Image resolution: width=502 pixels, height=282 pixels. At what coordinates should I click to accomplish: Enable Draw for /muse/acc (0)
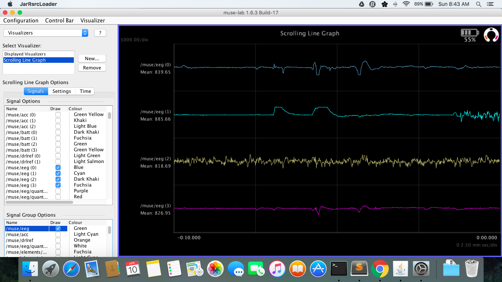coord(58,115)
